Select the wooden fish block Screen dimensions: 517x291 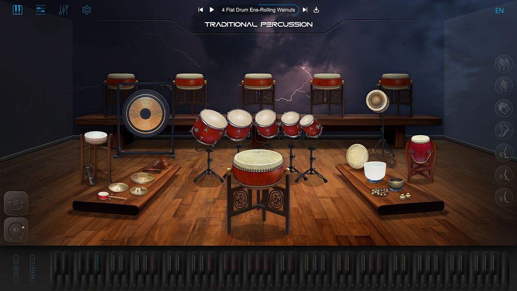161,163
